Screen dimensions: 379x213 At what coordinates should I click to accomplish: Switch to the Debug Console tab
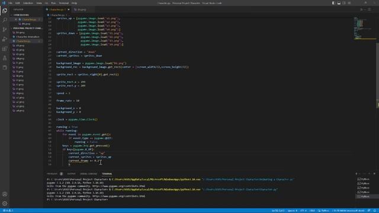click(88, 173)
